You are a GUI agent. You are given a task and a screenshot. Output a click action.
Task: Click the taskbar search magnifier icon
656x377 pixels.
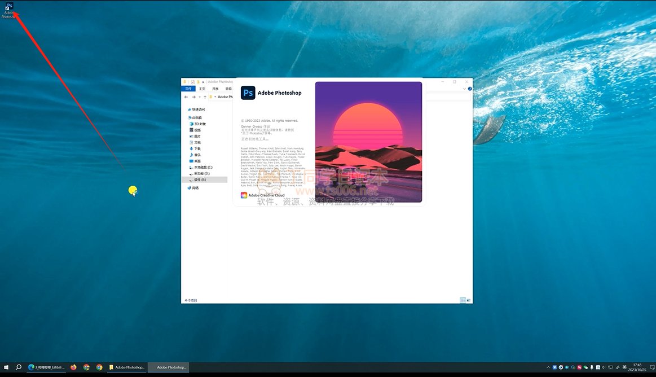19,367
